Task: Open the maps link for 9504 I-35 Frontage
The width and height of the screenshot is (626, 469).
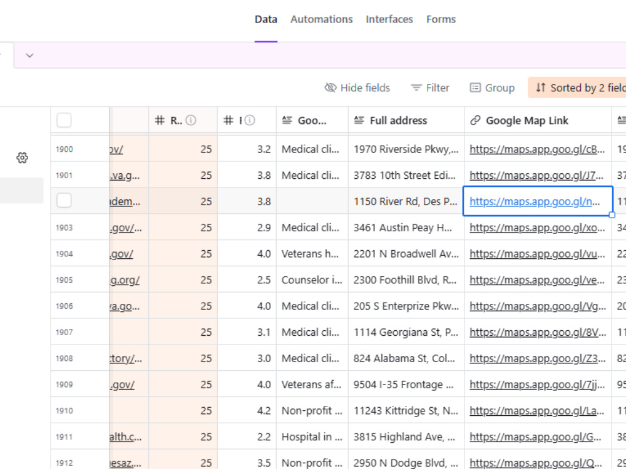Action: (x=537, y=385)
